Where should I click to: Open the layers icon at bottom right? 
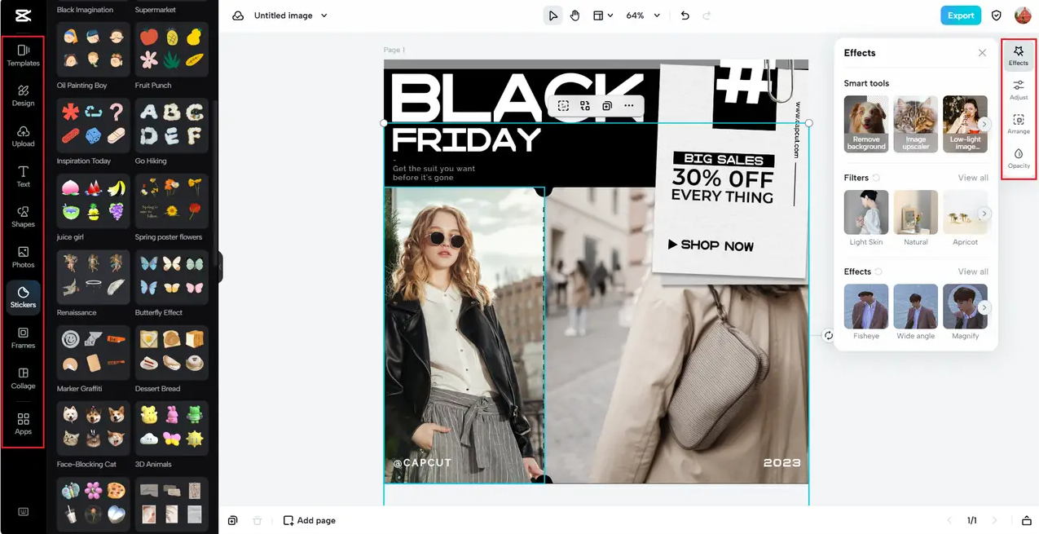coord(1026,520)
